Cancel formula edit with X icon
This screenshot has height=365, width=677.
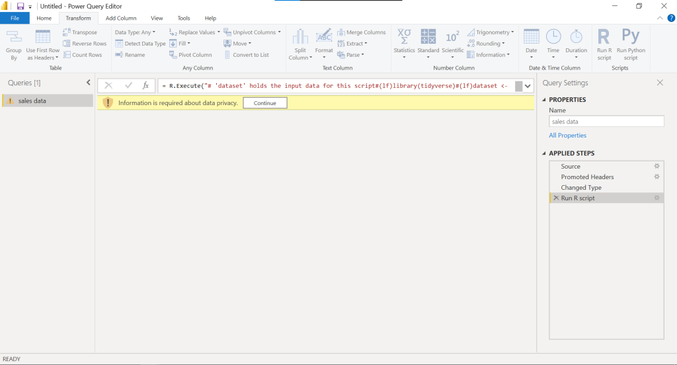[x=108, y=85]
